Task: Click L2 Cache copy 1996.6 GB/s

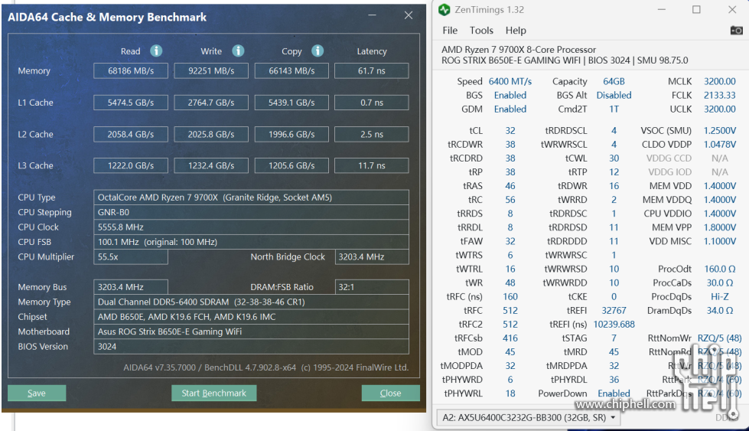Action: click(291, 134)
